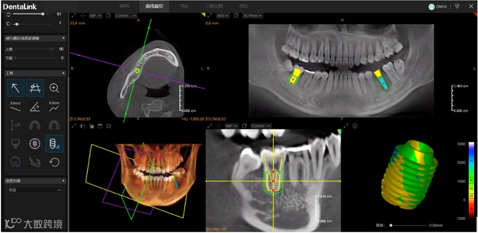
Task: Switch to the TMJ tab
Action: 184,6
